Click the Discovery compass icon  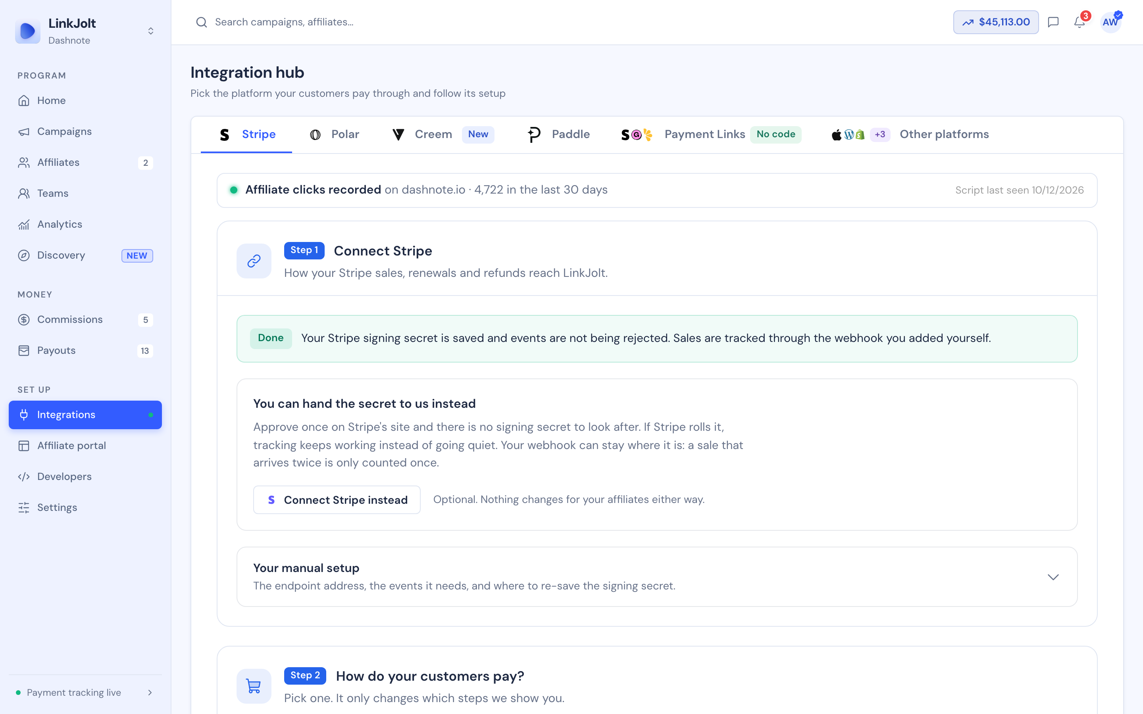click(x=24, y=255)
